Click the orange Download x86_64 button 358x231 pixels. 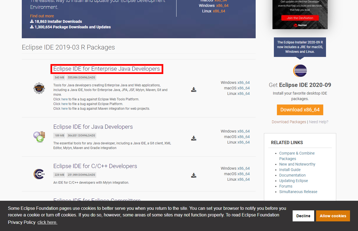click(300, 110)
